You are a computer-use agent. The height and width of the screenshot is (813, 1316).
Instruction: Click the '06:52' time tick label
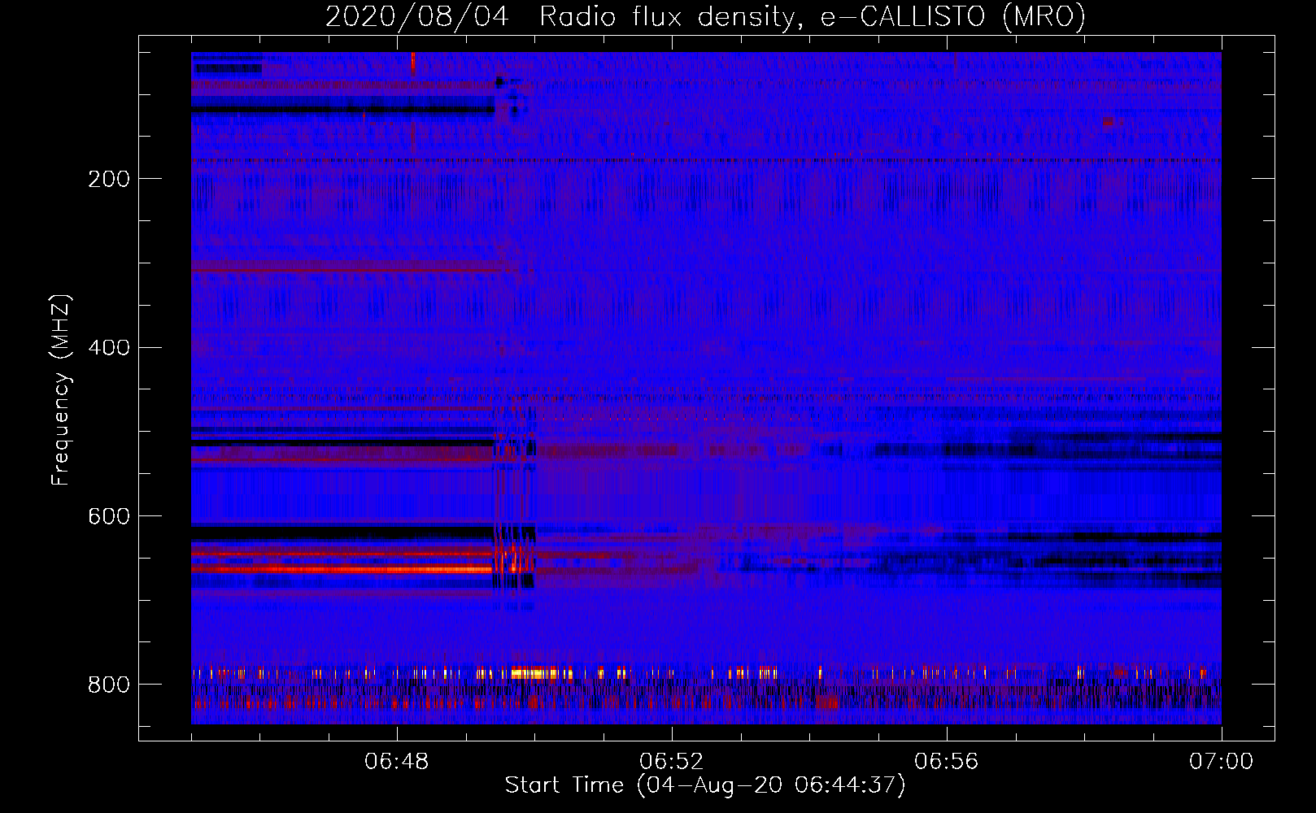point(672,762)
